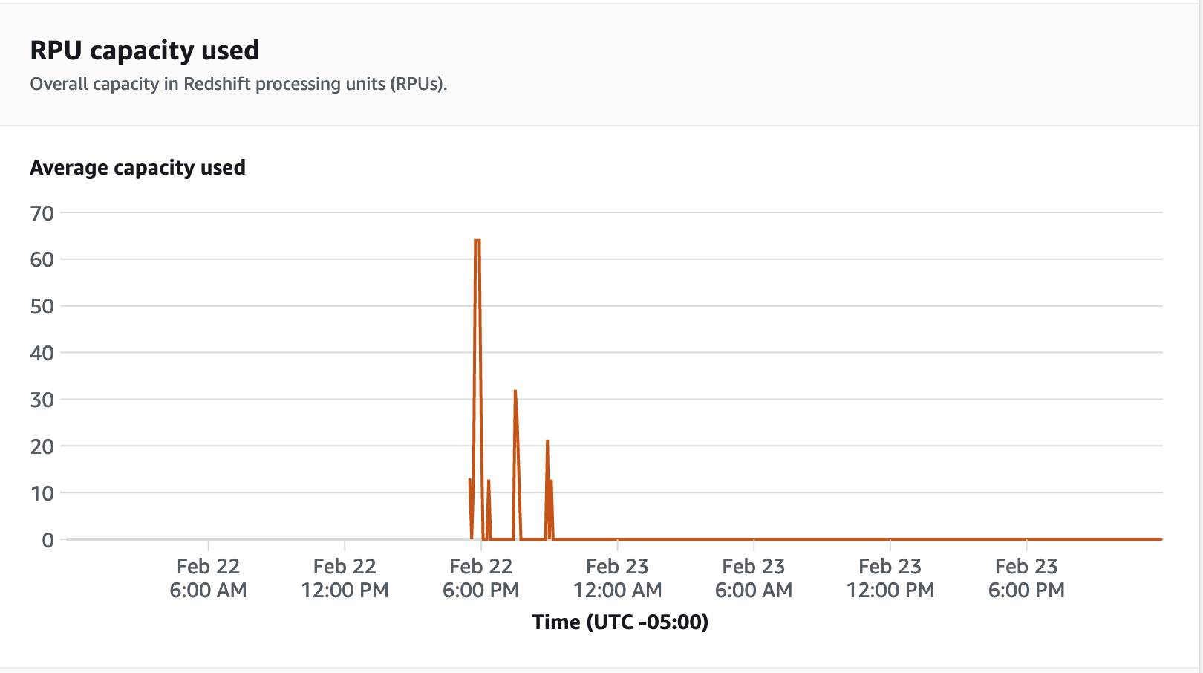Click the "Overall capacity in Redshift processing units" description
Image resolution: width=1203 pixels, height=673 pixels.
click(x=238, y=84)
